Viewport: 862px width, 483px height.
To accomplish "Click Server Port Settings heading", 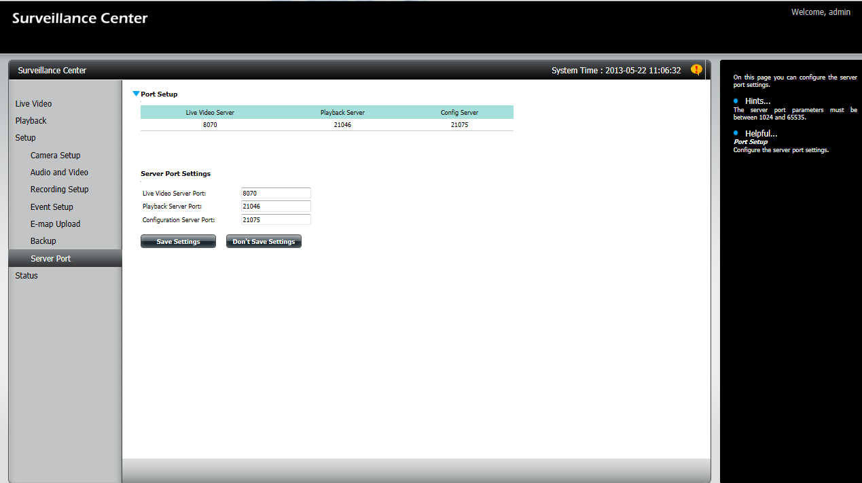I will pyautogui.click(x=175, y=173).
